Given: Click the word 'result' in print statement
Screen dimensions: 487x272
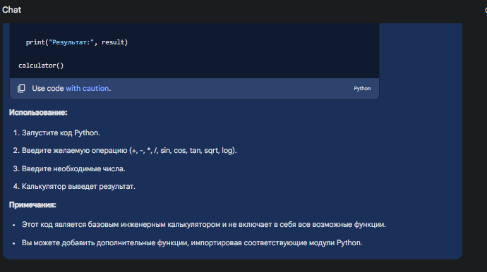Looking at the screenshot, I should pyautogui.click(x=113, y=42).
